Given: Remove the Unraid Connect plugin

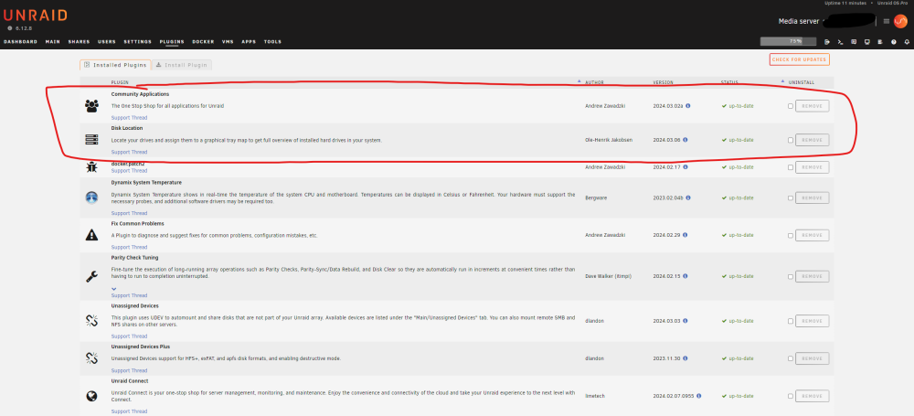Looking at the screenshot, I should (812, 396).
